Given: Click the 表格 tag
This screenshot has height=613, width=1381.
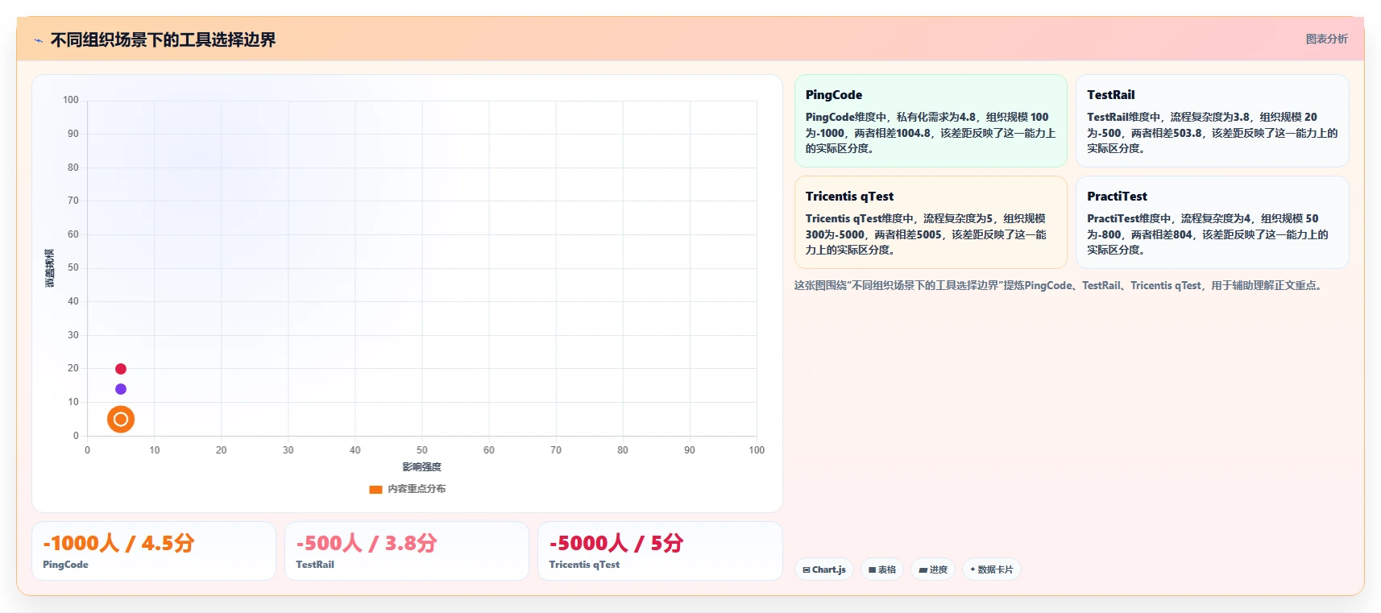Looking at the screenshot, I should 882,570.
